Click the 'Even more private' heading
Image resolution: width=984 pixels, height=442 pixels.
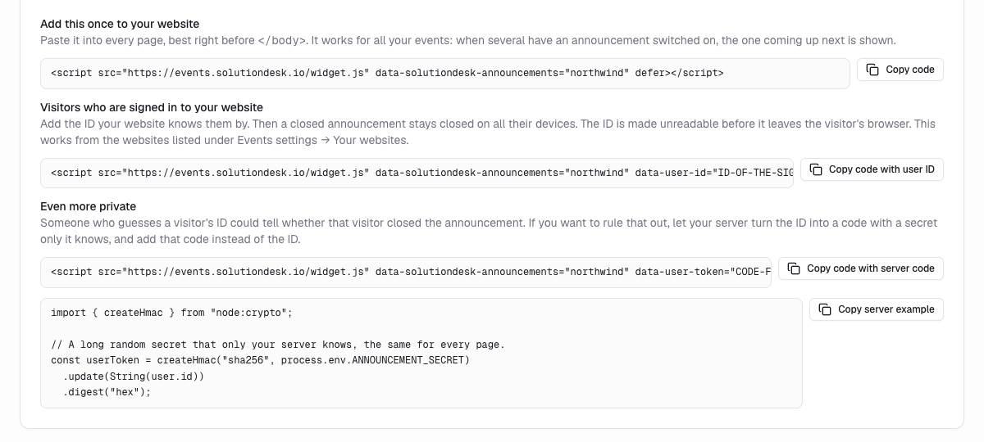[x=89, y=206]
